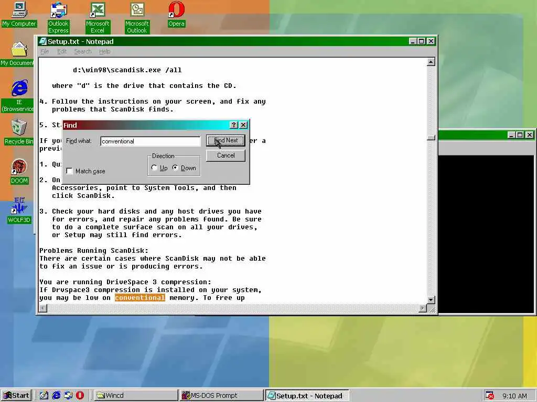
Task: Open the Help menu in Notepad
Action: [x=104, y=52]
